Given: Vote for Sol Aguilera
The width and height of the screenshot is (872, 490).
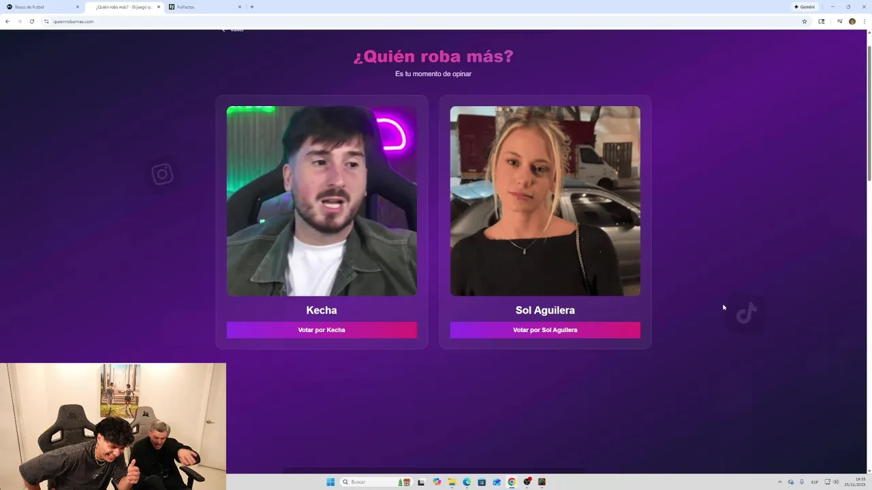Looking at the screenshot, I should [545, 330].
